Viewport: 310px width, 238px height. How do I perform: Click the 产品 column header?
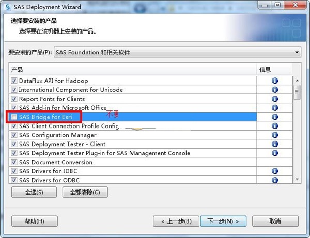click(x=133, y=70)
